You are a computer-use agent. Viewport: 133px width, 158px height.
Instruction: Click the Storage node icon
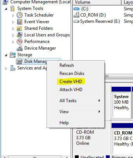[13, 55]
